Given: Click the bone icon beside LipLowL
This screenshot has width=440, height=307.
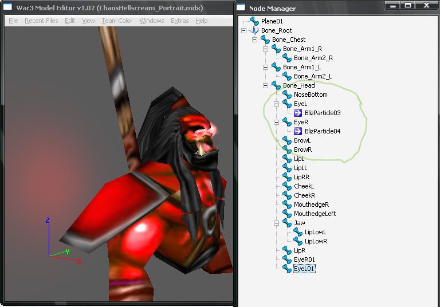Looking at the screenshot, I should tap(298, 232).
